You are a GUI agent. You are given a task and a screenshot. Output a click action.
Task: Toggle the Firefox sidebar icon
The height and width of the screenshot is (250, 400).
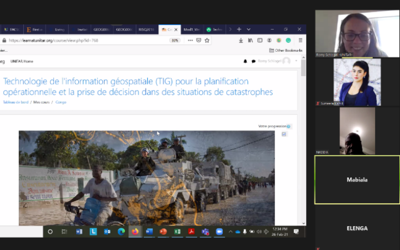(259, 41)
